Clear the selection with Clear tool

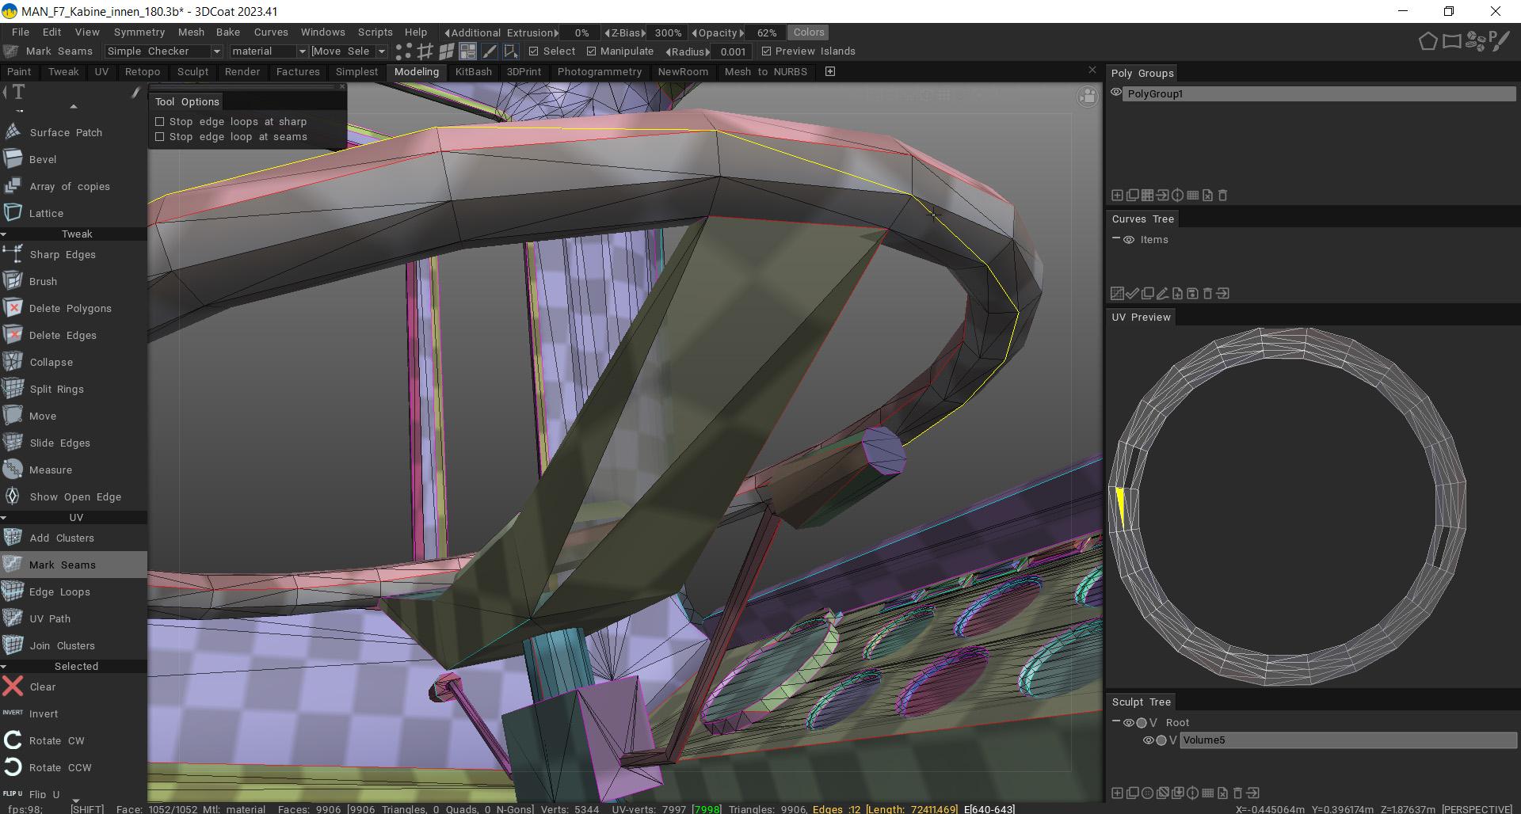42,687
